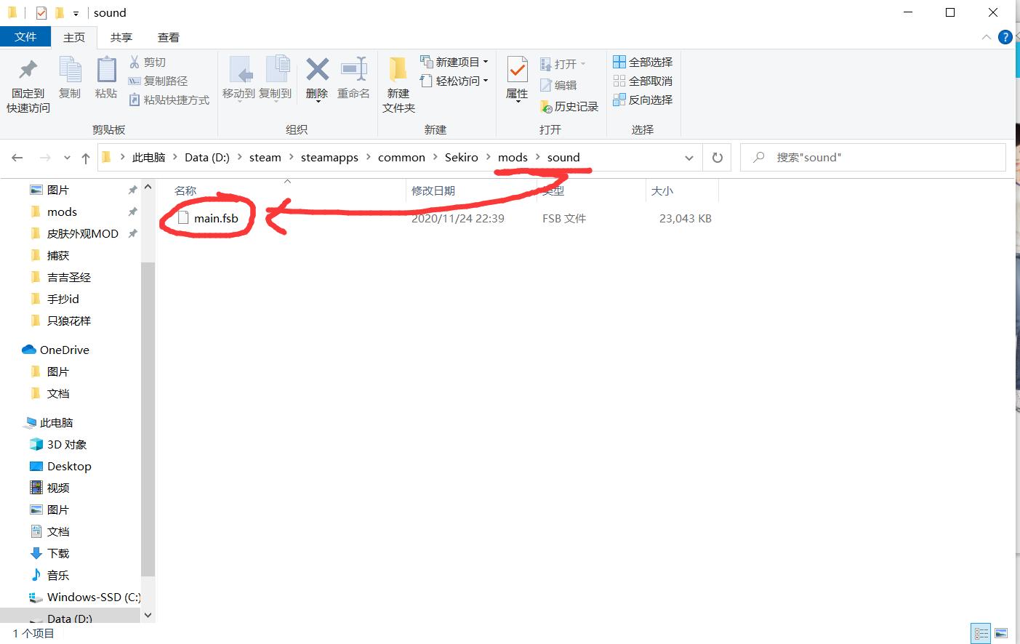This screenshot has width=1020, height=644.
Task: Open the View (查看) ribbon tab
Action: tap(168, 37)
